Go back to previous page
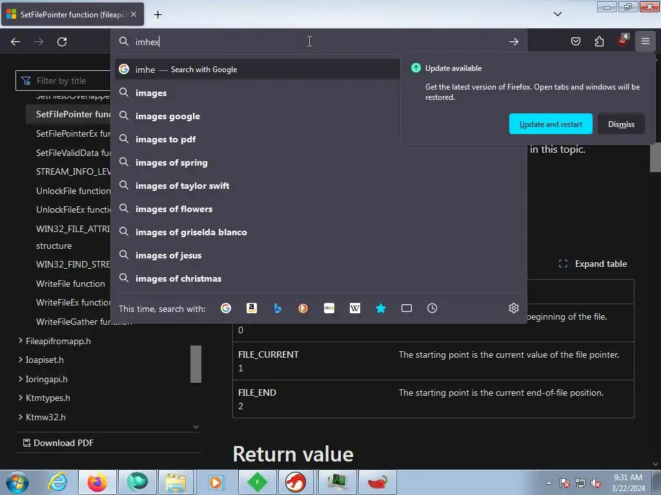This screenshot has height=495, width=661. pyautogui.click(x=15, y=42)
